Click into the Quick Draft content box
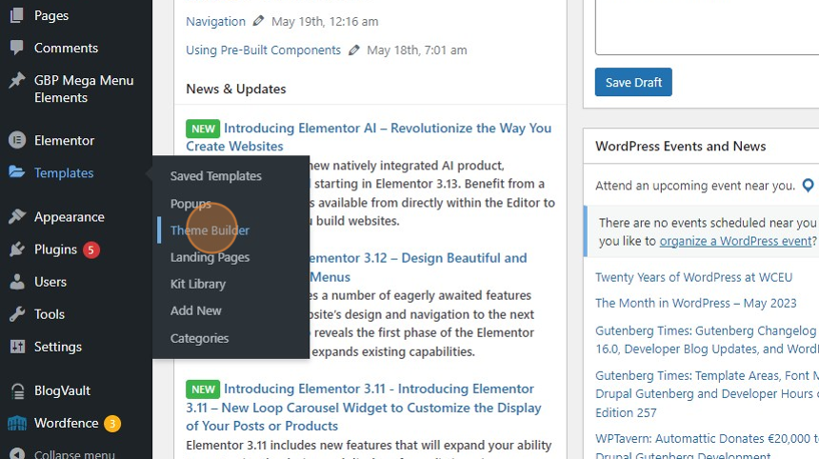This screenshot has height=459, width=819. coord(707,26)
